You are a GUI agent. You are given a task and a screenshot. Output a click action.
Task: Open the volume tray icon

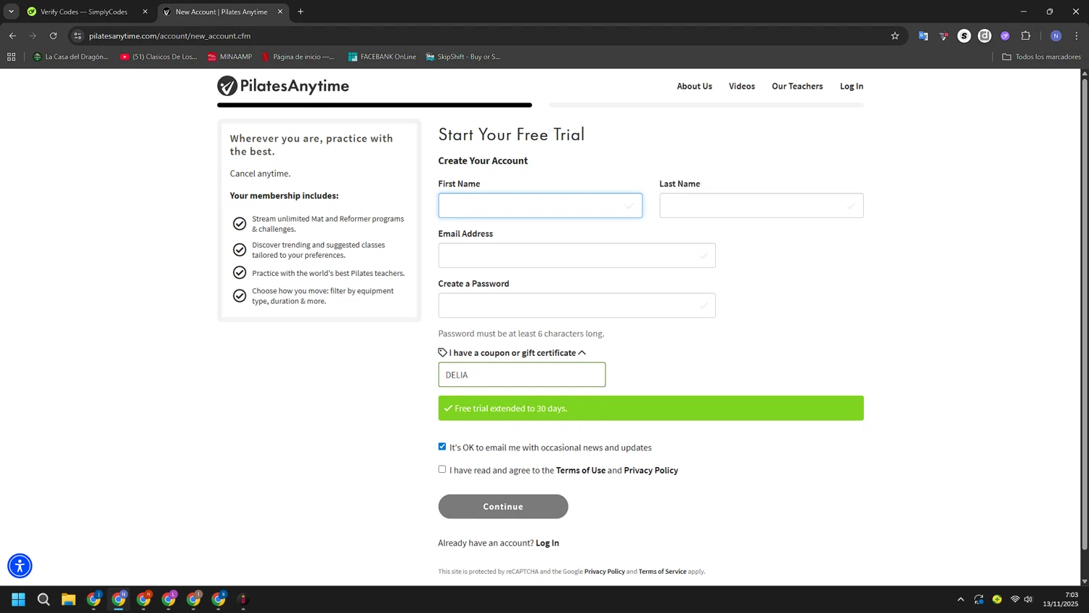1028,599
